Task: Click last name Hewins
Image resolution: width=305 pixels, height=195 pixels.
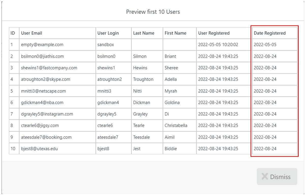Action: pyautogui.click(x=140, y=68)
